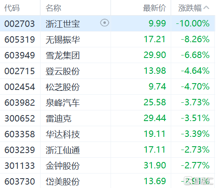Click price 17.21
This screenshot has height=188, width=216.
[x=155, y=39]
